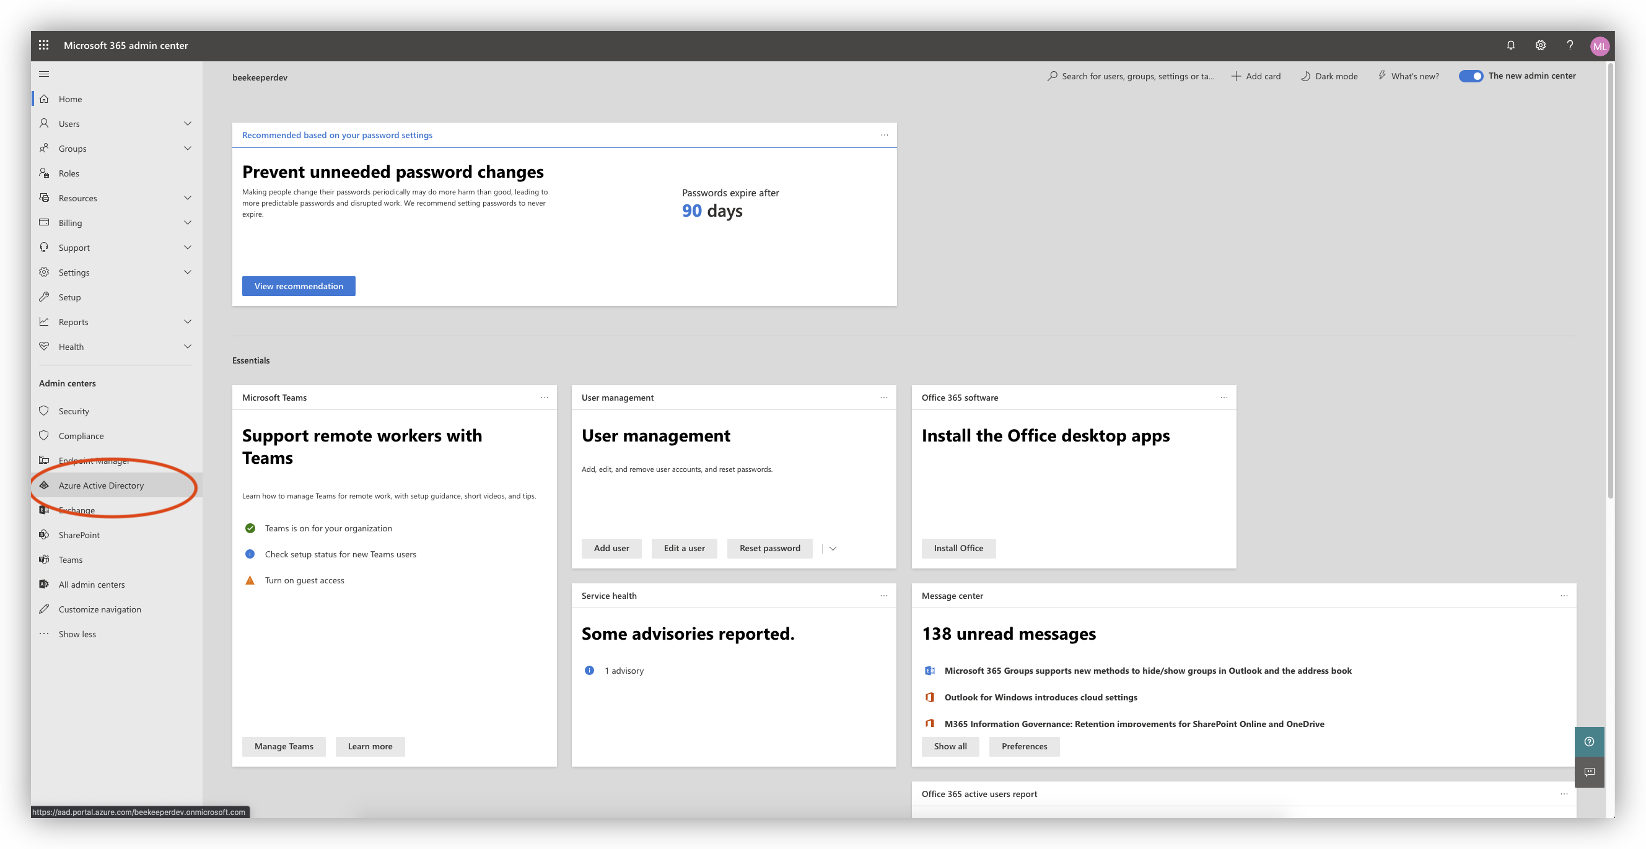Image resolution: width=1646 pixels, height=849 pixels.
Task: Expand the Settings menu chevron
Action: tap(187, 272)
